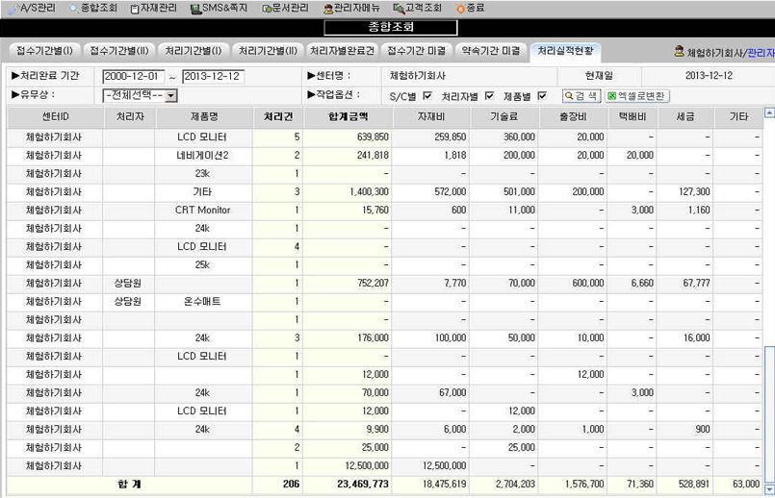Screen dimensions: 775x498
Task: Toggle the 처리자별 checkbox
Action: click(489, 96)
